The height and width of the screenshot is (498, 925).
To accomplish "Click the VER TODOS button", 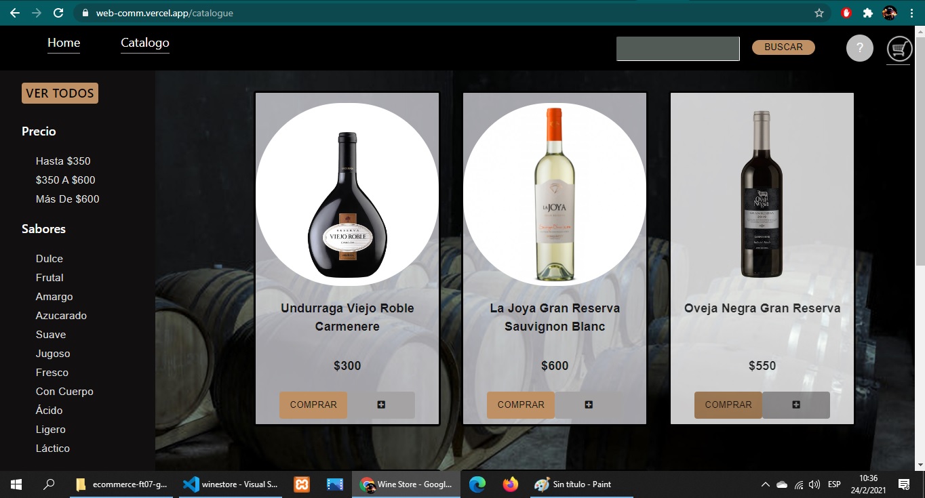I will (60, 93).
